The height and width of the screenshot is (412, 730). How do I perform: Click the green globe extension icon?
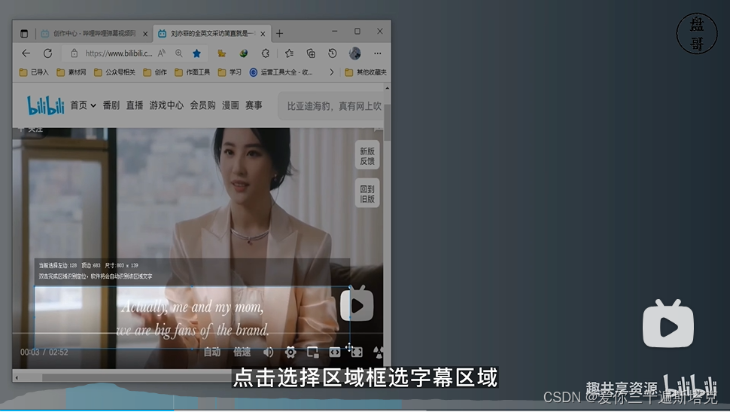(x=243, y=53)
